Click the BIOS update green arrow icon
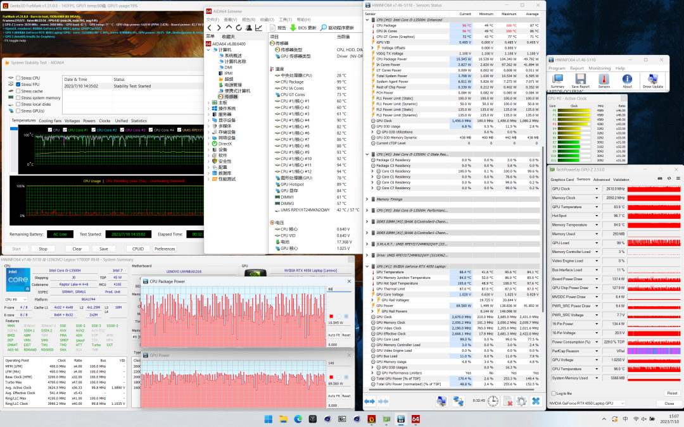Image resolution: width=684 pixels, height=427 pixels. pos(293,28)
